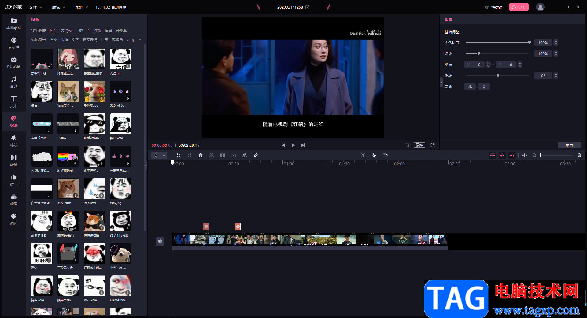This screenshot has width=587, height=318.
Task: Click the timeline split-at-playhead align icon
Action: click(525, 155)
